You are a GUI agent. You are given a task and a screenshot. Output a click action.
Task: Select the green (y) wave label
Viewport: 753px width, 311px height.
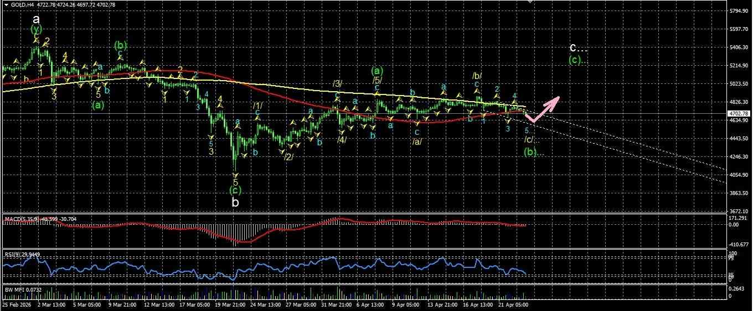(37, 30)
